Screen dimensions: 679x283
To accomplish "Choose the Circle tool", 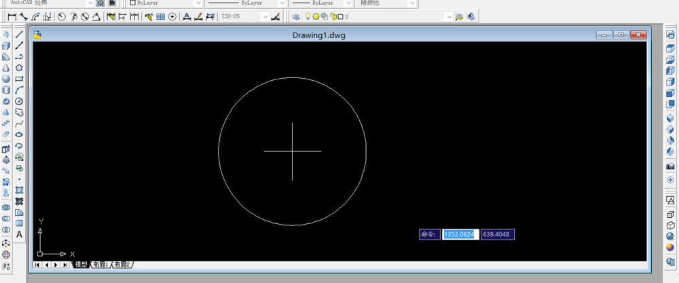I will point(19,101).
